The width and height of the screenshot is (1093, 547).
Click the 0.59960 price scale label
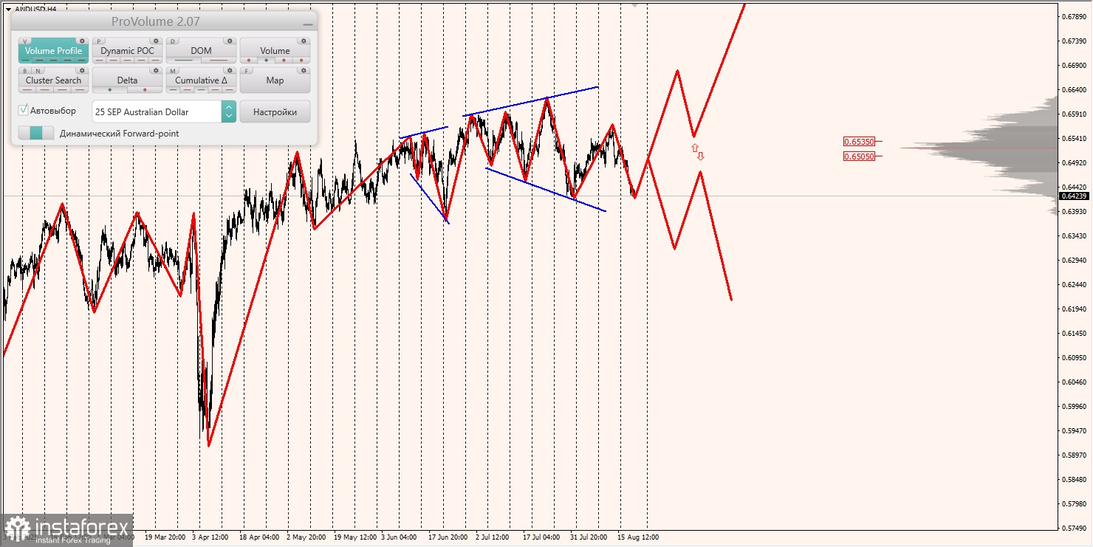click(x=1073, y=406)
